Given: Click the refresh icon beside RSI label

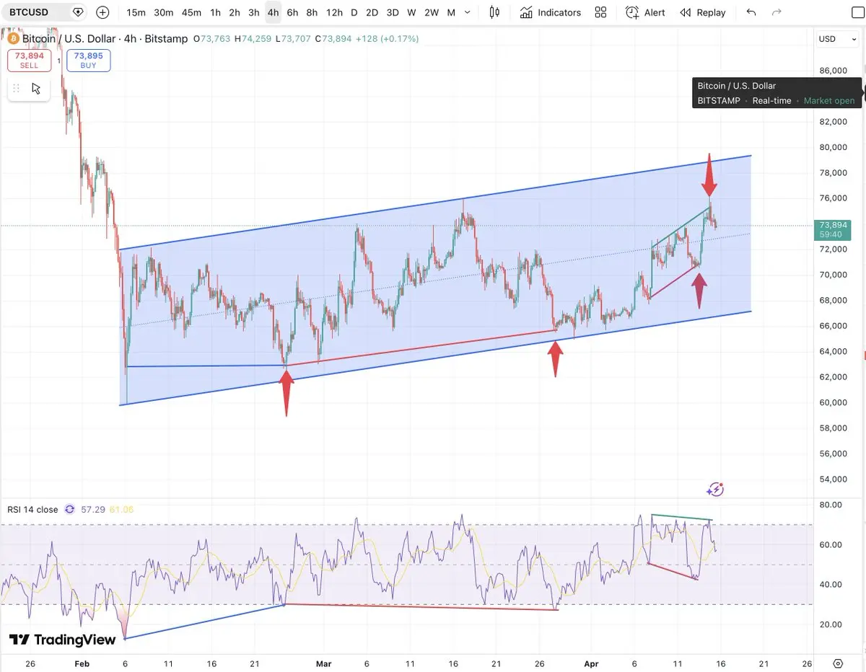Looking at the screenshot, I should point(69,510).
